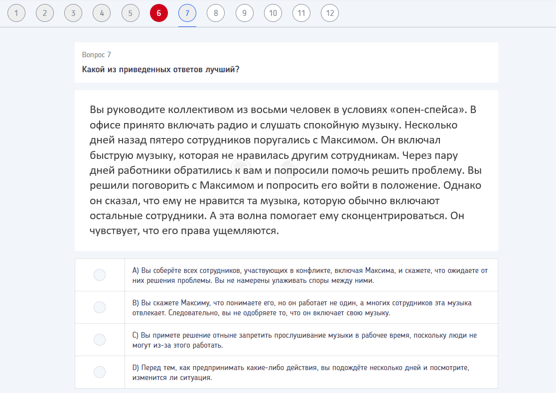556x393 pixels.
Task: Select the radio button for answer A
Action: pyautogui.click(x=100, y=274)
